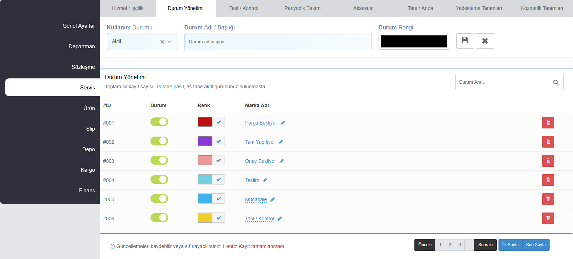Focus the Durum Adı input field

278,42
